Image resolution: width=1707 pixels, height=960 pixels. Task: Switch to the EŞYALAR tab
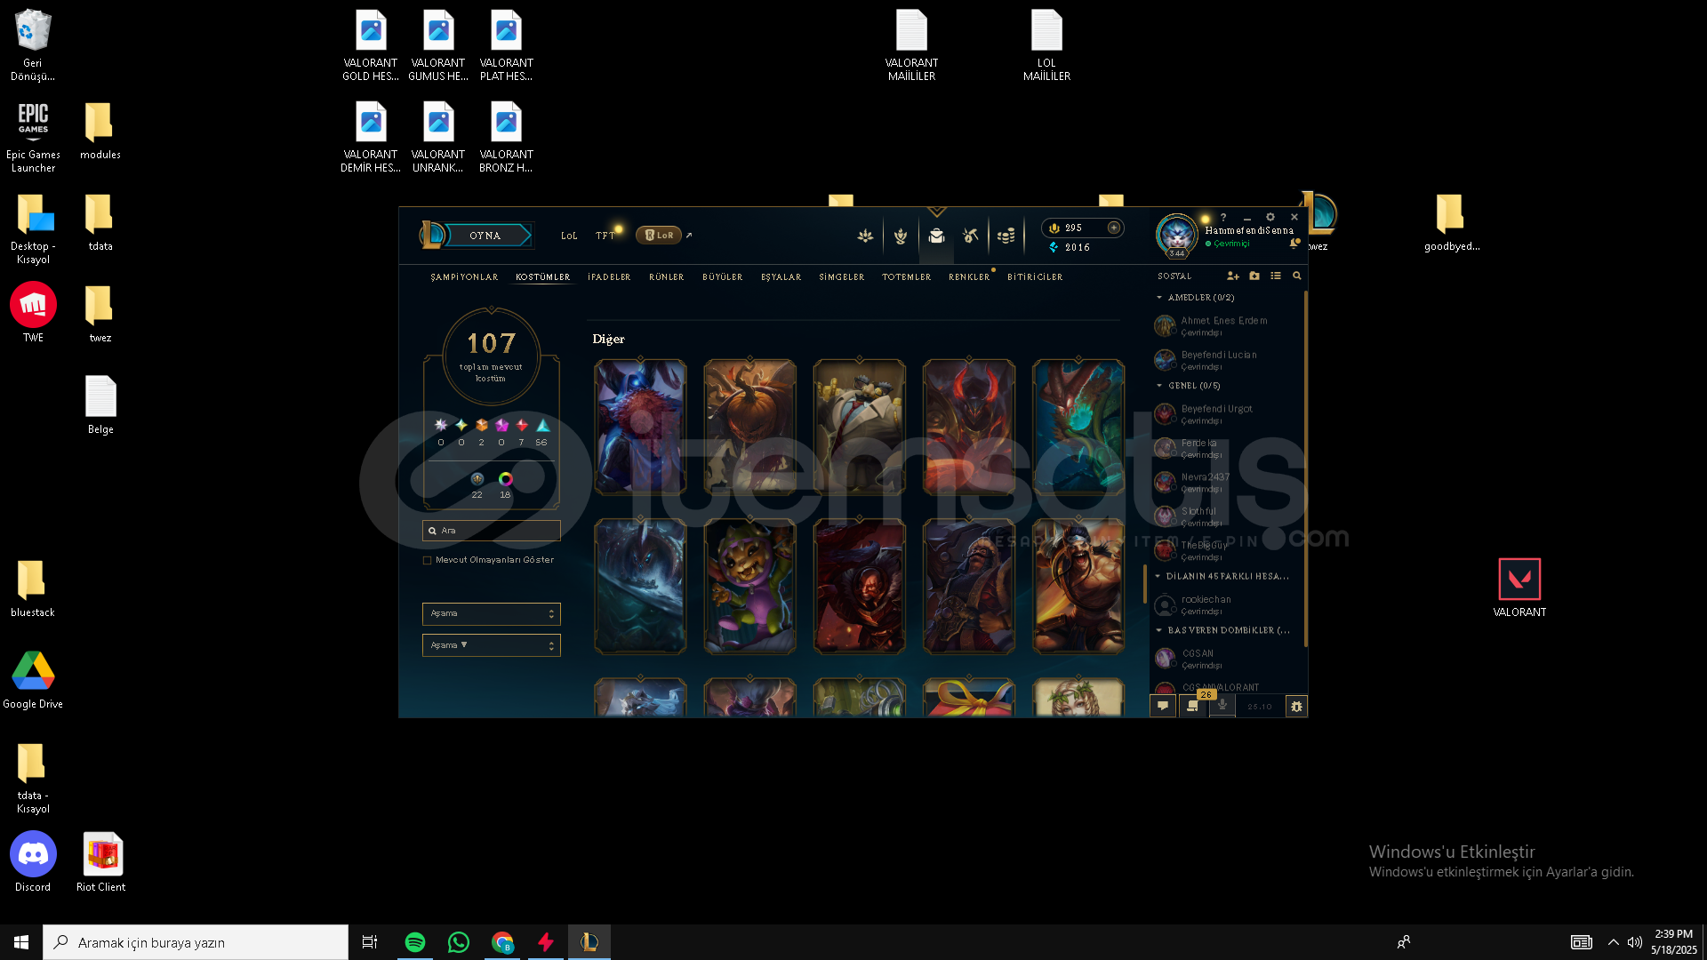[x=781, y=277]
